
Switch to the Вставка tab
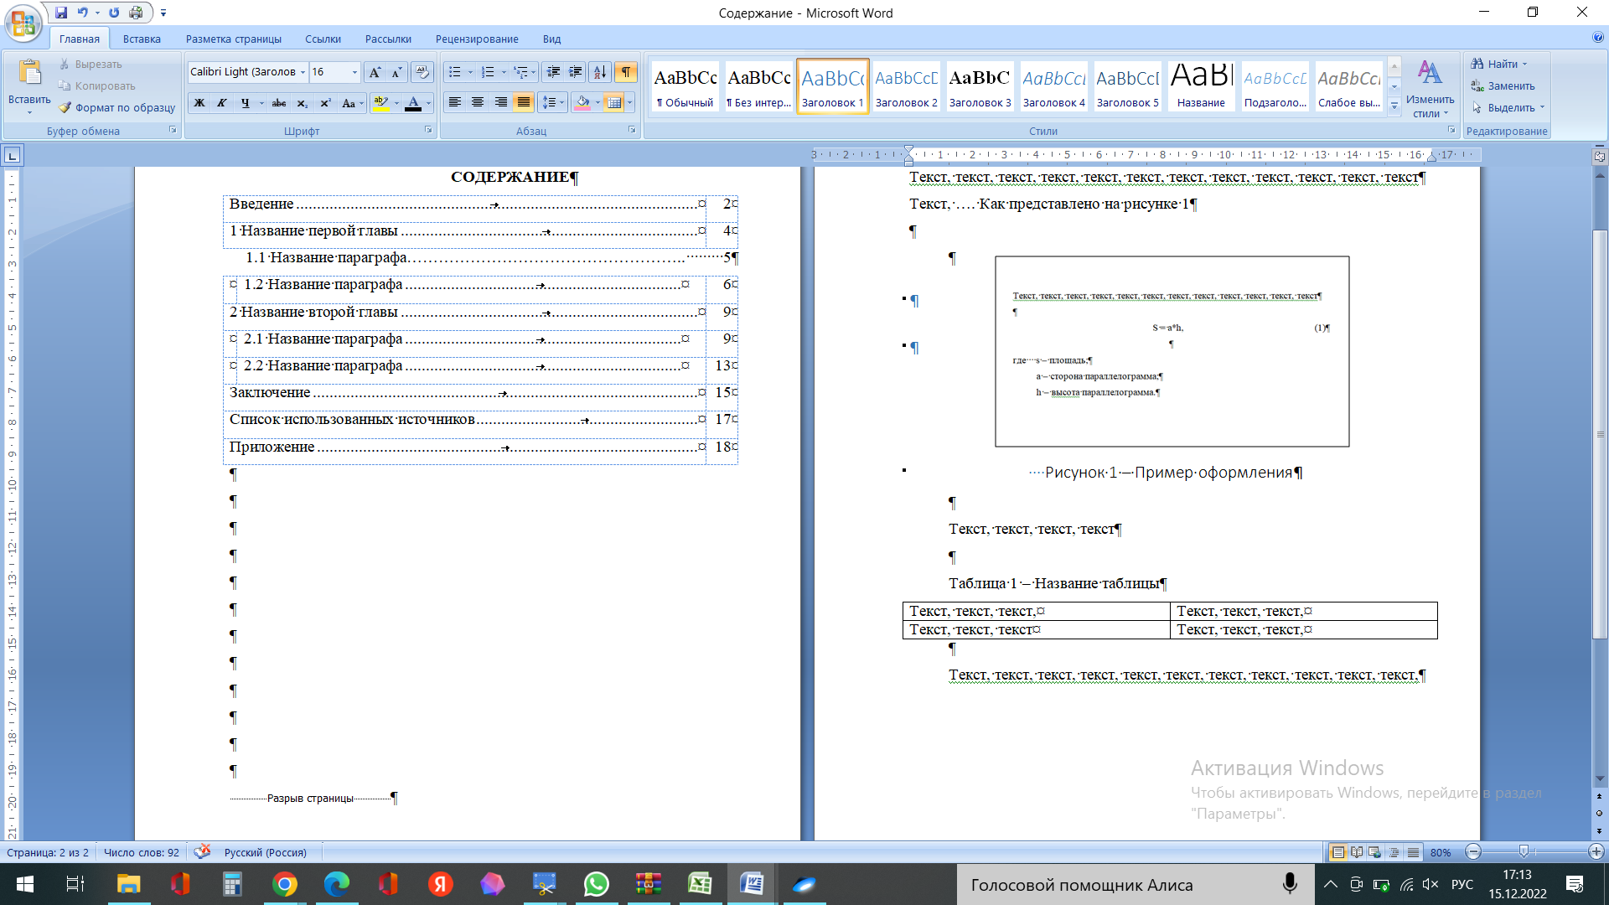142,39
